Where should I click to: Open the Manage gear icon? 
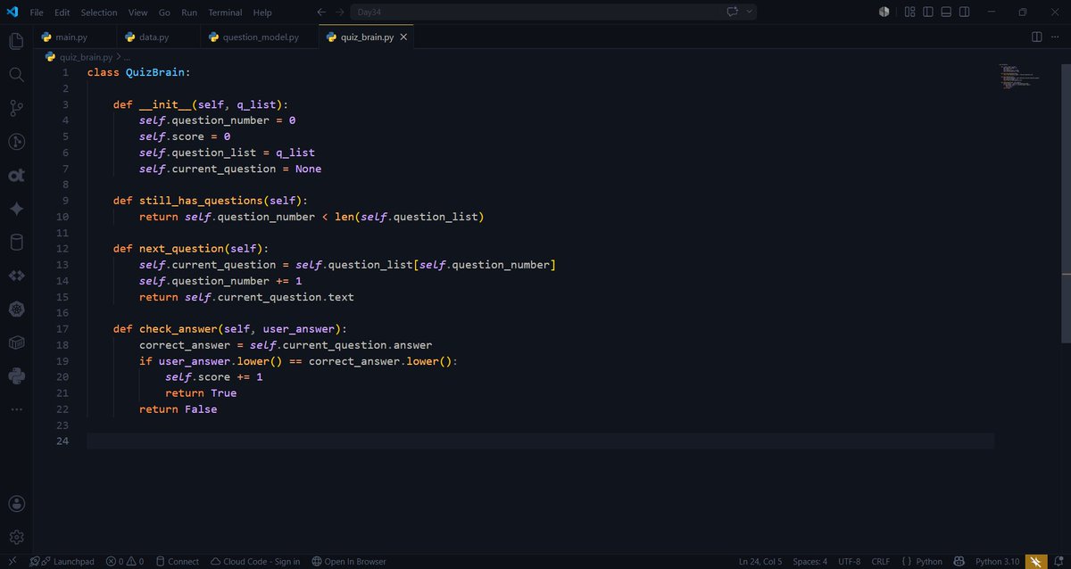click(x=16, y=537)
